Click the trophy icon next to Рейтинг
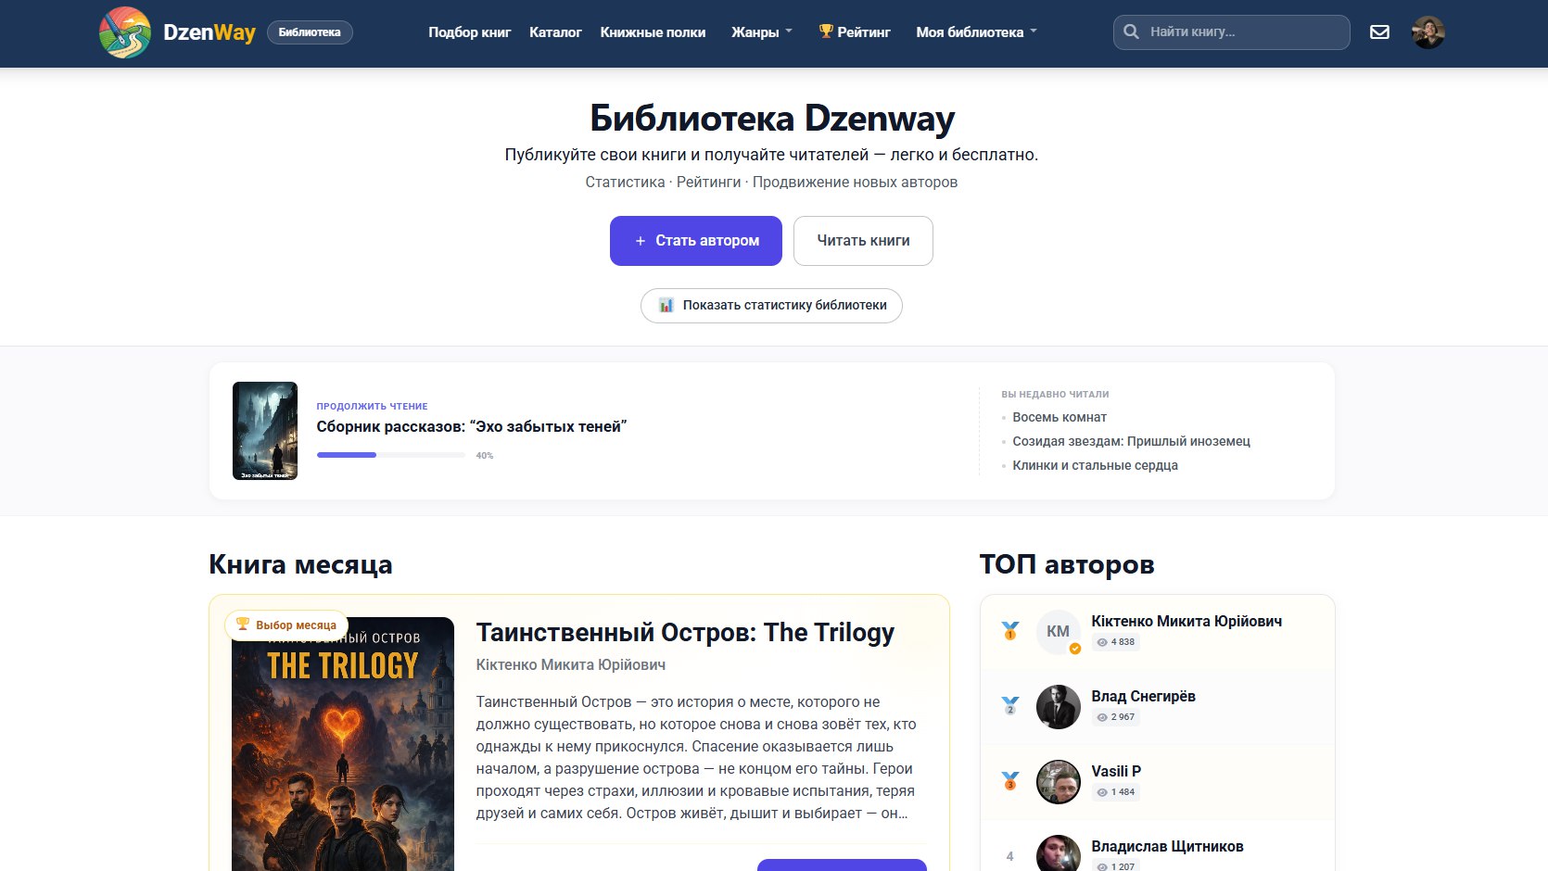 click(x=826, y=32)
